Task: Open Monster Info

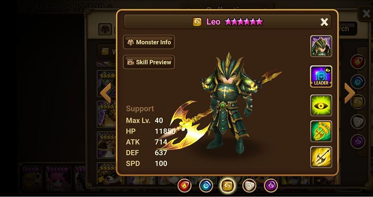Action: tap(149, 42)
